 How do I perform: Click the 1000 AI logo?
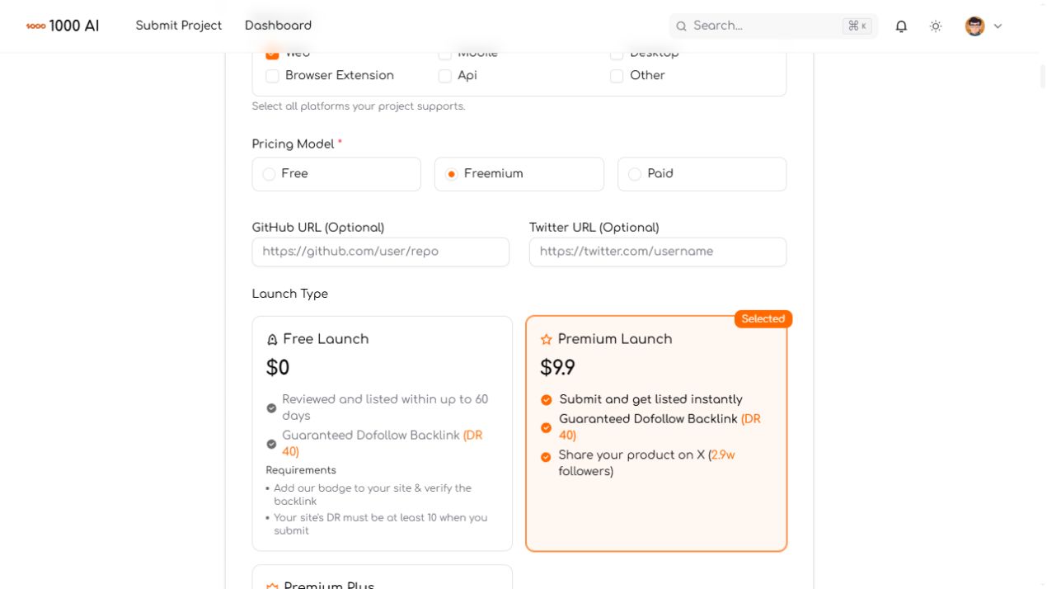point(63,26)
